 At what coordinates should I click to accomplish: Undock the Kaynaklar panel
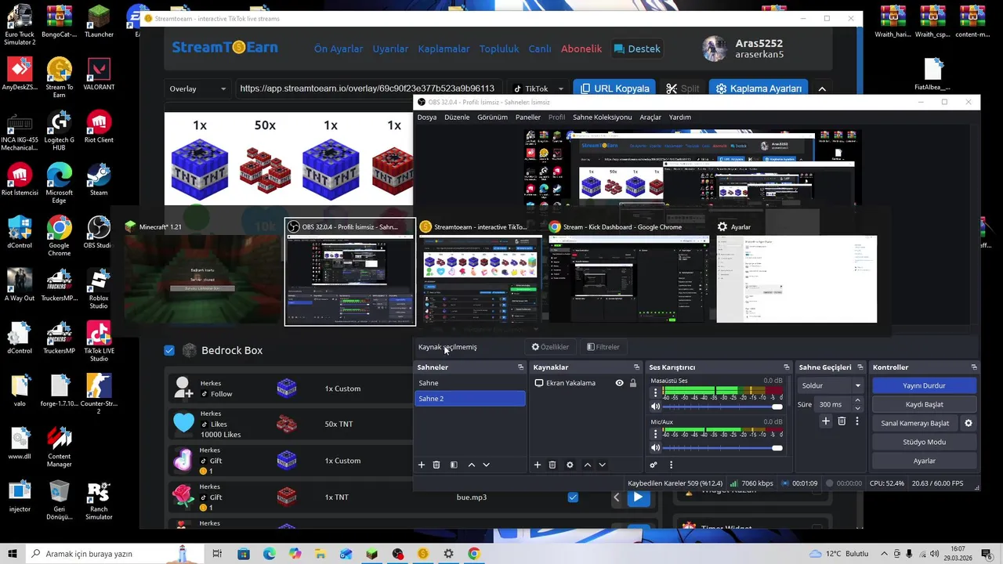tap(636, 367)
